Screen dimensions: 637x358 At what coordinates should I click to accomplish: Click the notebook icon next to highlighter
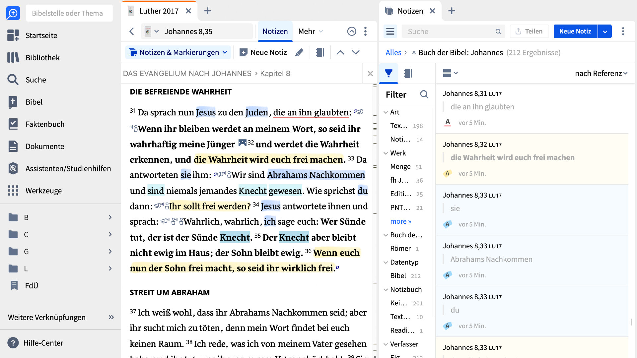click(x=319, y=52)
